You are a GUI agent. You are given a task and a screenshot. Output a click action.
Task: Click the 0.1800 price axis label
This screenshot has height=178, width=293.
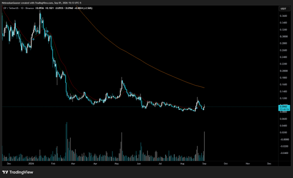coord(283,78)
